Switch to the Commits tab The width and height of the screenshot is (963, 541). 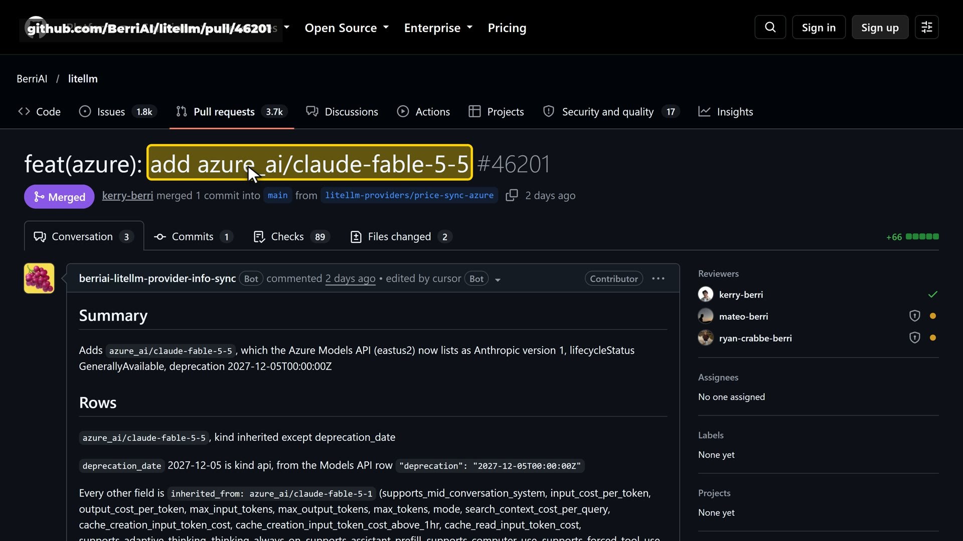[194, 236]
